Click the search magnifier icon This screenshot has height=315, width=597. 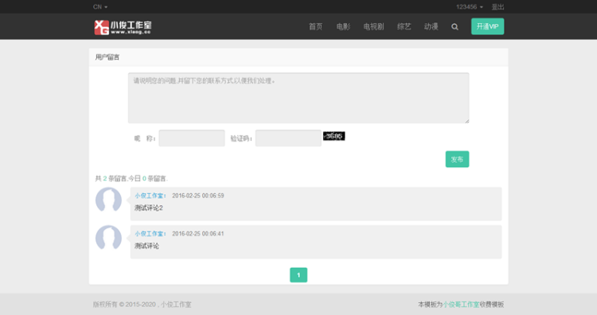click(x=455, y=26)
